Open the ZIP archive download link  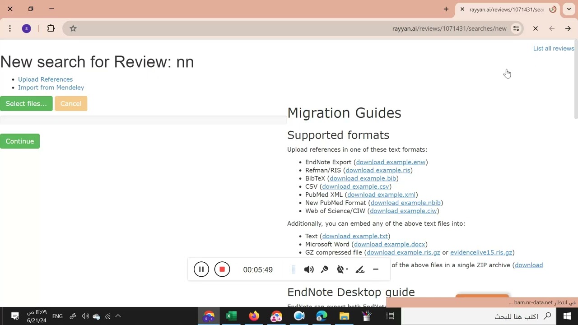click(x=529, y=265)
